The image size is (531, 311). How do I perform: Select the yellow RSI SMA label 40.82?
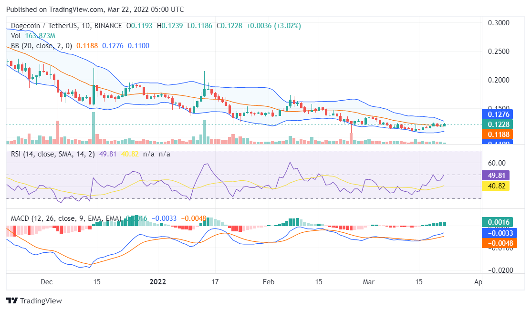point(496,185)
